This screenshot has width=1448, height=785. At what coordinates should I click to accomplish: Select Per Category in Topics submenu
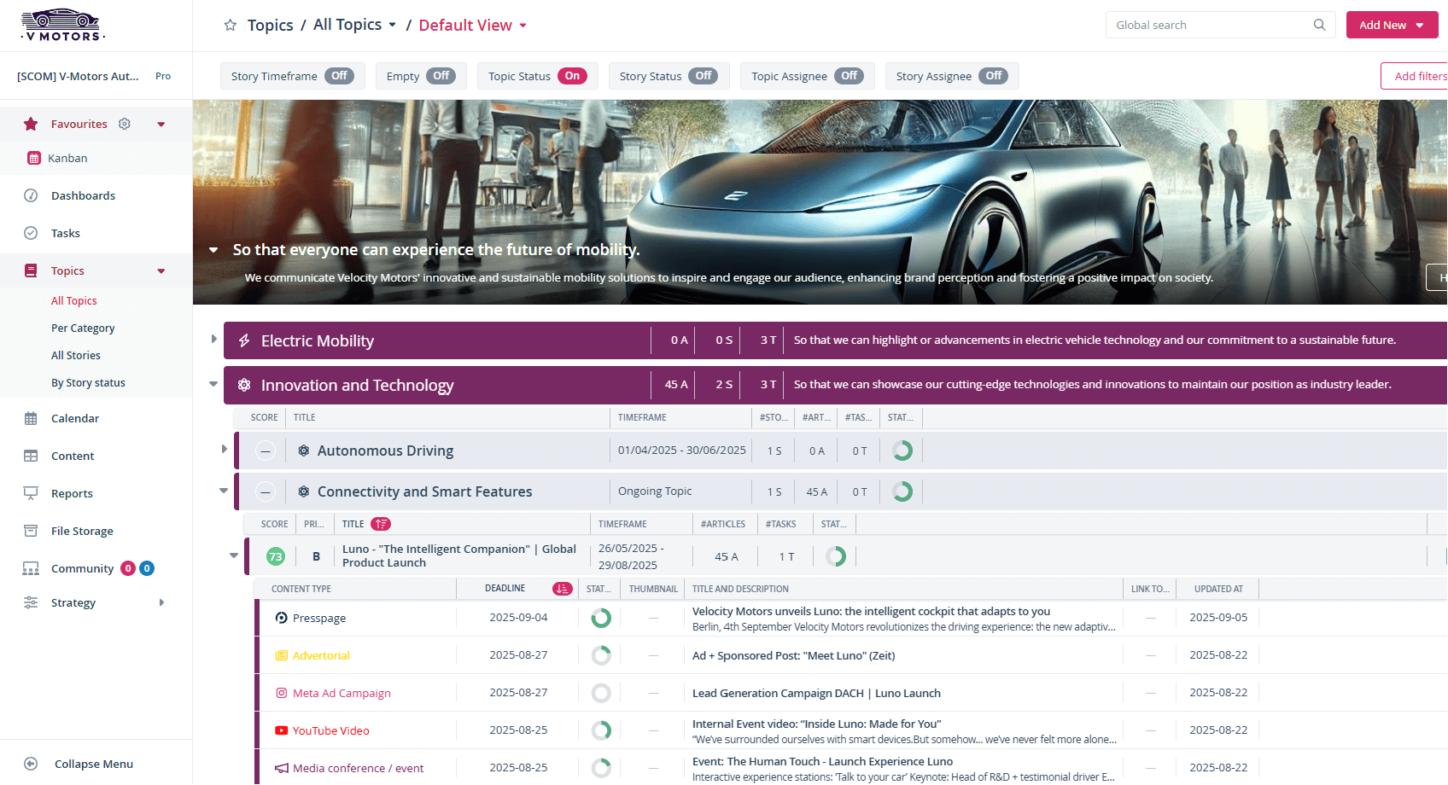[x=83, y=328]
